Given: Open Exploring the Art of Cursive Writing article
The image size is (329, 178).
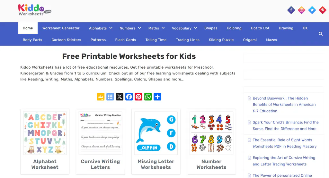Looking at the screenshot, I should [284, 161].
